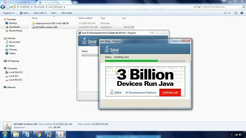This screenshot has width=246, height=138.
Task: Open the Videos library
Action: pos(10,53)
